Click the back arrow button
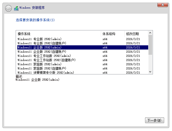Screen dimensions: 172x131 [8, 8]
